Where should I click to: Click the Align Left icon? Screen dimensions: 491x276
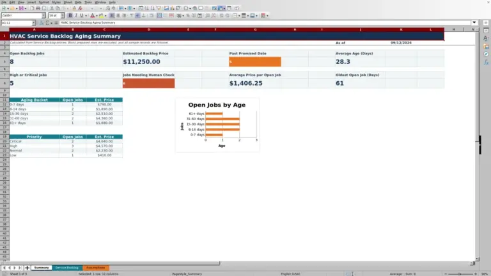[x=112, y=15]
